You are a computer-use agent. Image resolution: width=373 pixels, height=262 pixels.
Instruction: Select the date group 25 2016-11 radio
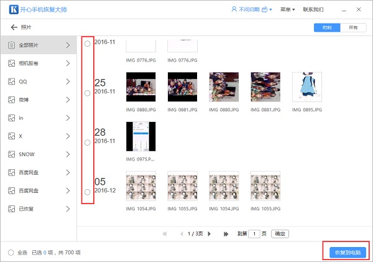click(87, 93)
